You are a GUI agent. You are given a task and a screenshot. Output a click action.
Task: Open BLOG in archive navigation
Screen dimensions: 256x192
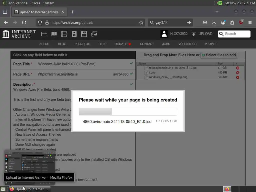tap(62, 44)
